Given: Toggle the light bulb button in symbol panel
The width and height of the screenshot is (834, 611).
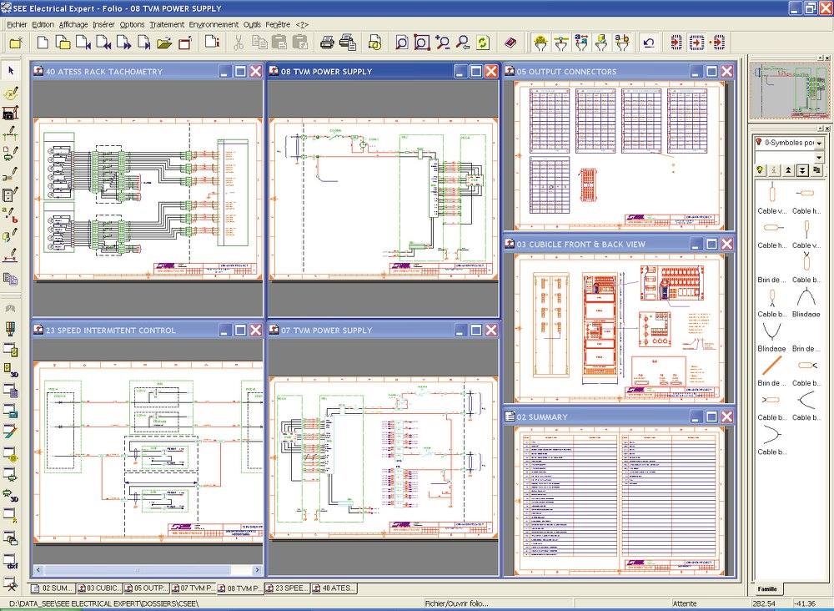Looking at the screenshot, I should pos(761,170).
